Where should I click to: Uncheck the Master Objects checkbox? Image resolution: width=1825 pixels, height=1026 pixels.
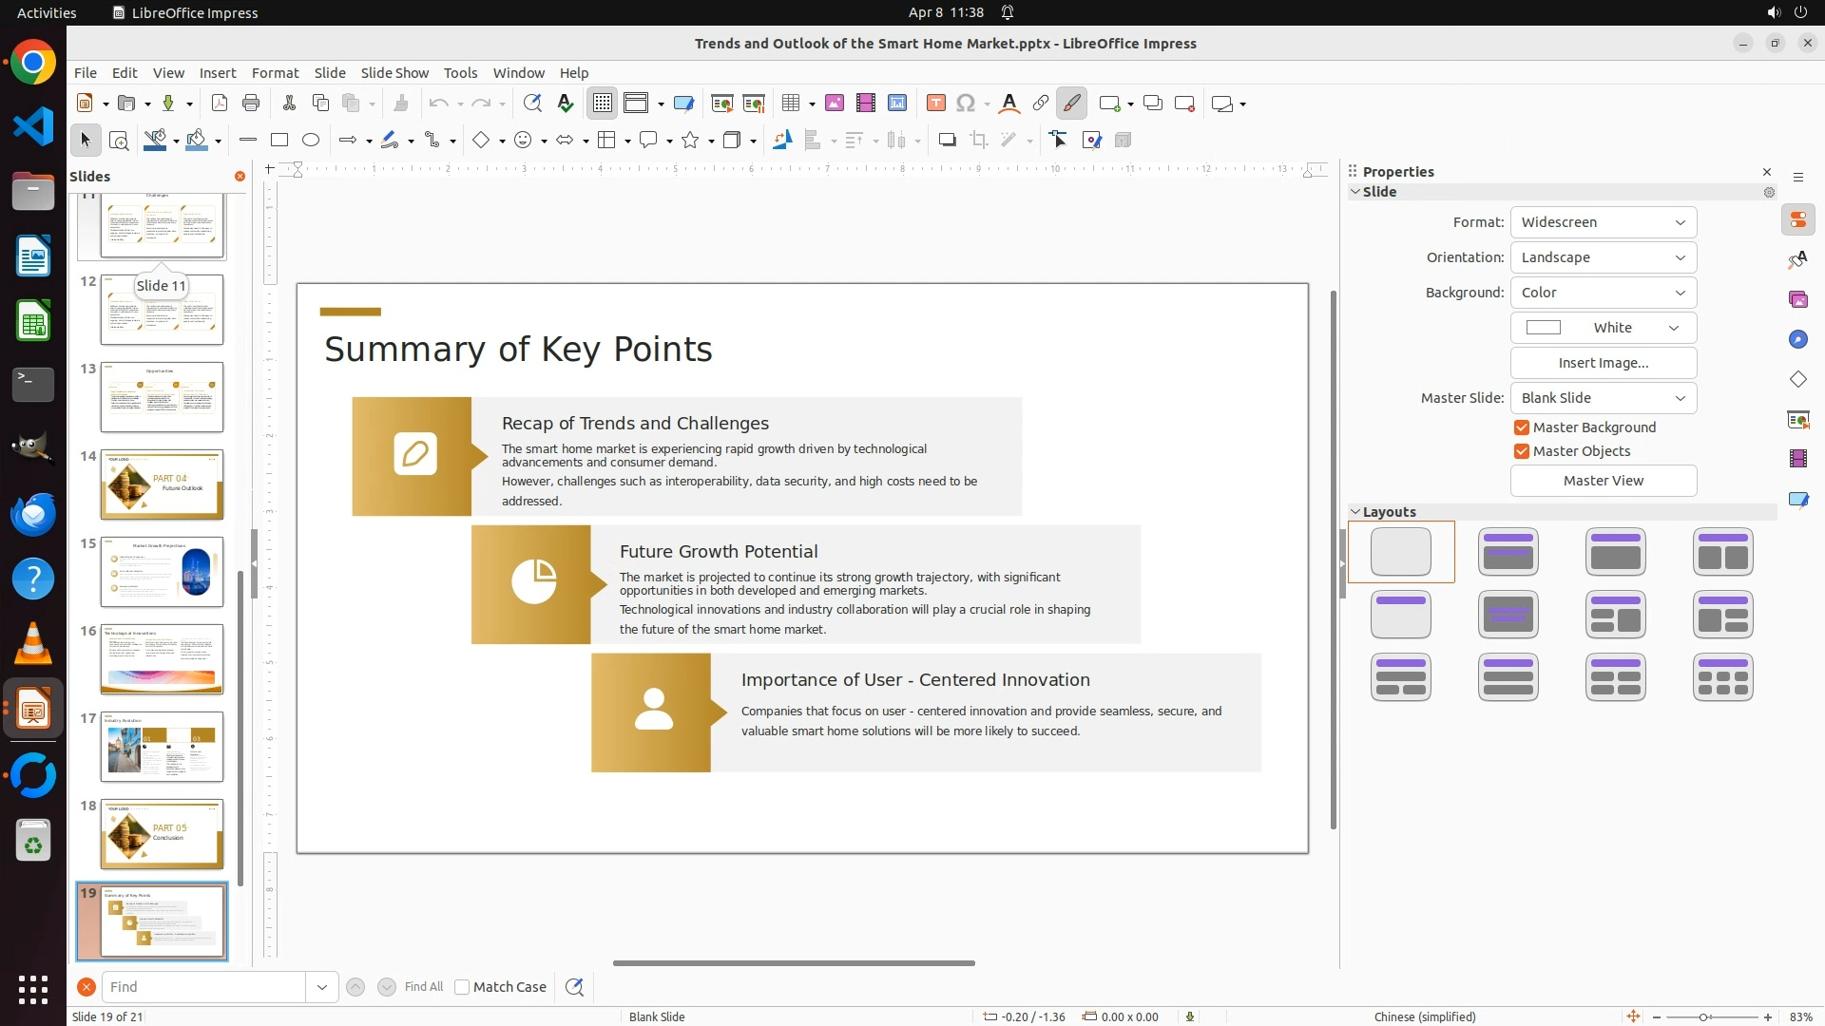click(1522, 451)
